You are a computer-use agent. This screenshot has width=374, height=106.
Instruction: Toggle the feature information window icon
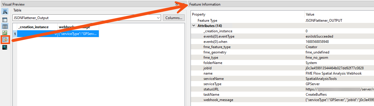click(x=5, y=39)
